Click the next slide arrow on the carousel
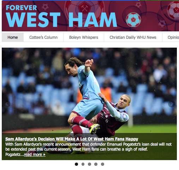Viewport: 179px width, 170px height. coord(172,104)
